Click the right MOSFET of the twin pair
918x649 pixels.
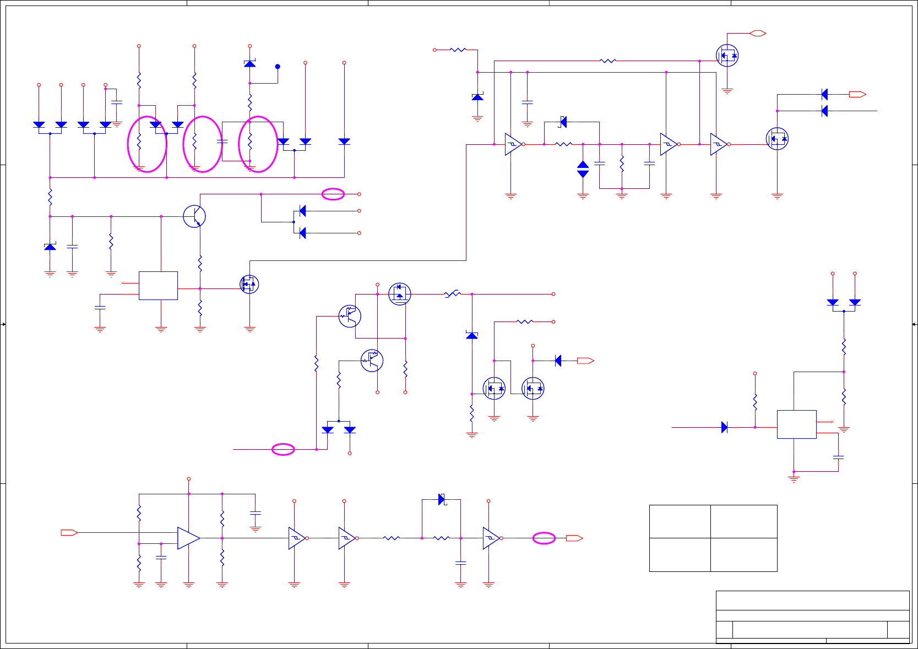(533, 388)
